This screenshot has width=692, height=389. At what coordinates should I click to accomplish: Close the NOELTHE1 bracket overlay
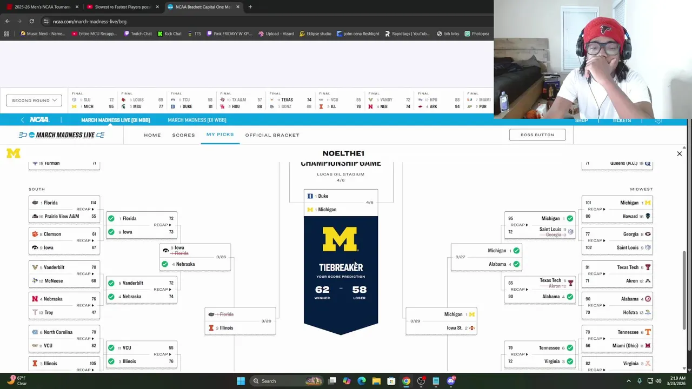coord(680,154)
